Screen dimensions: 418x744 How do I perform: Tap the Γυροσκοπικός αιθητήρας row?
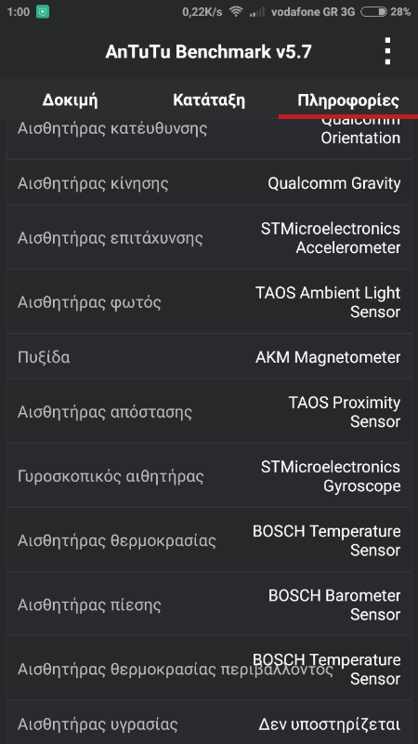click(x=209, y=476)
